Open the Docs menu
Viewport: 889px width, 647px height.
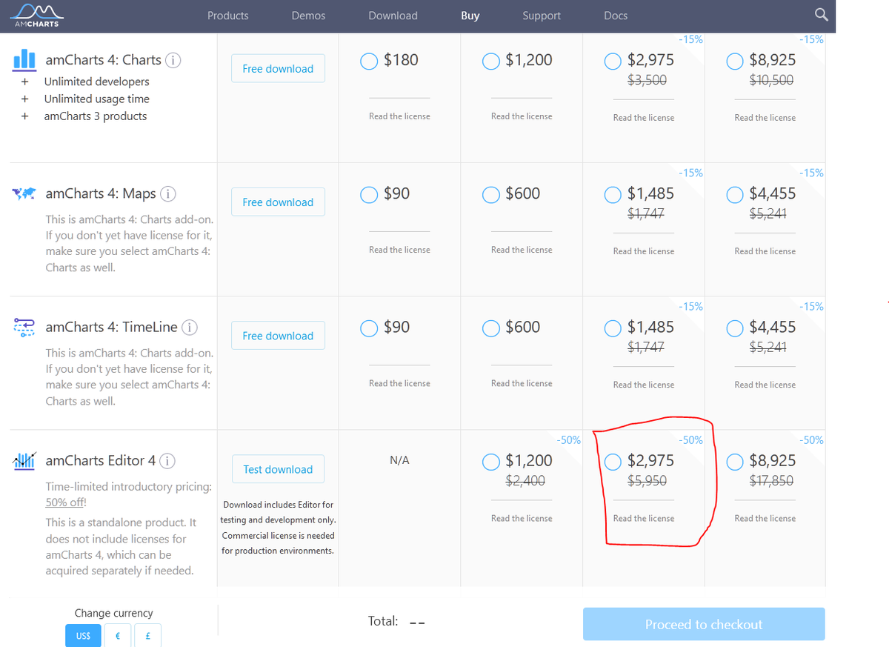pyautogui.click(x=616, y=16)
